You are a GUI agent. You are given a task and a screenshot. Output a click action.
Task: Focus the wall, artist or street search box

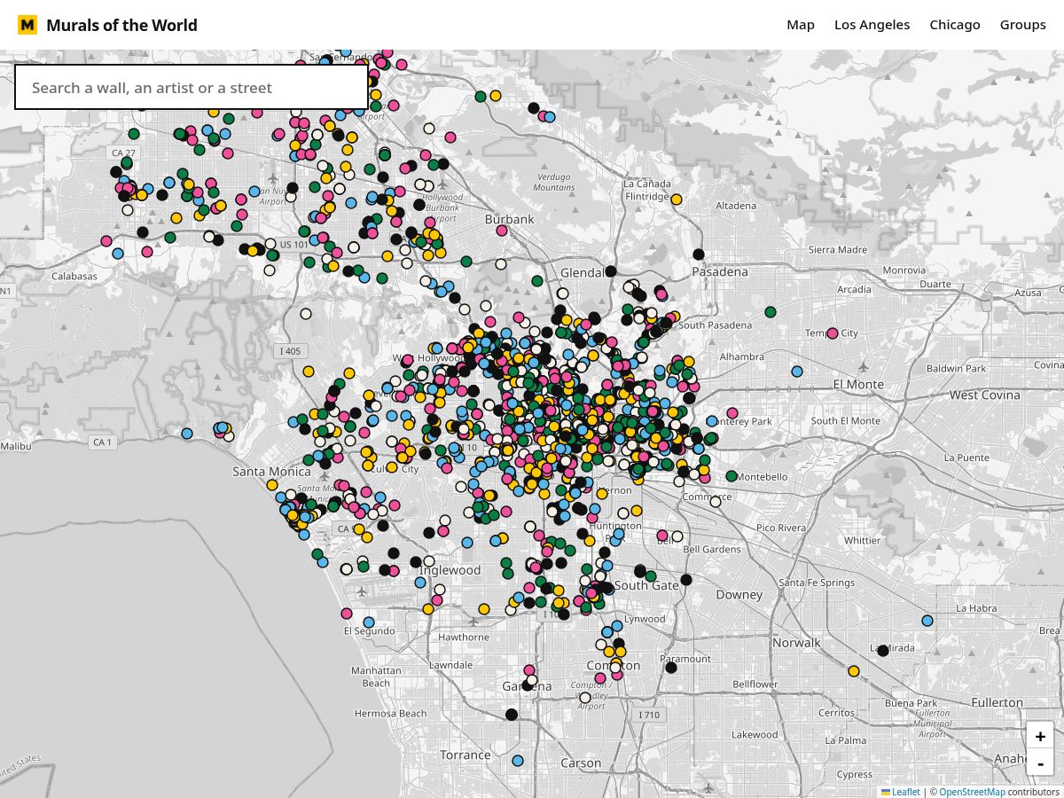(x=192, y=87)
